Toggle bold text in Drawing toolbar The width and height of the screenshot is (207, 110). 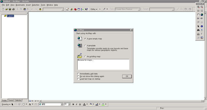pyautogui.click(x=73, y=104)
